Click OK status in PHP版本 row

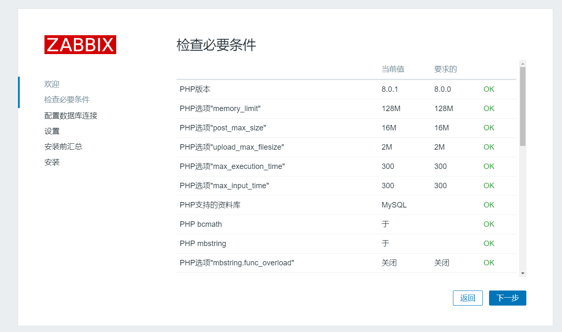[489, 89]
